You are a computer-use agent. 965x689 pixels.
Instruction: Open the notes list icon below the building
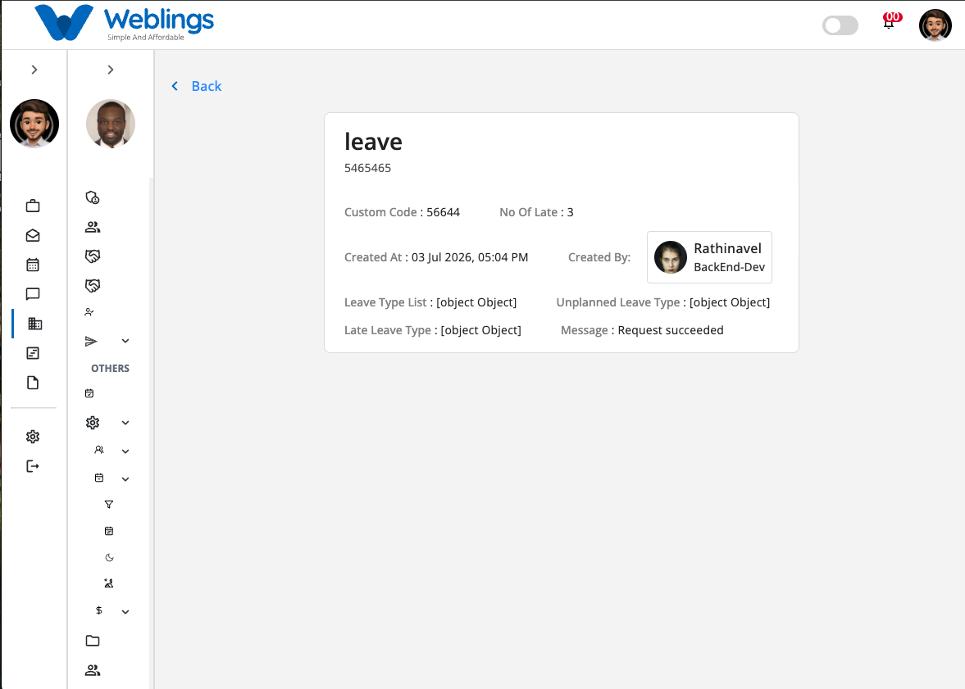[x=33, y=353]
